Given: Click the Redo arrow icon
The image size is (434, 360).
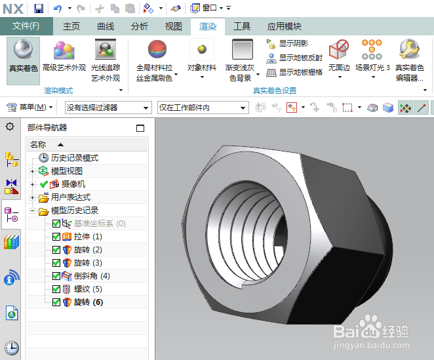Looking at the screenshot, I should pos(81,9).
